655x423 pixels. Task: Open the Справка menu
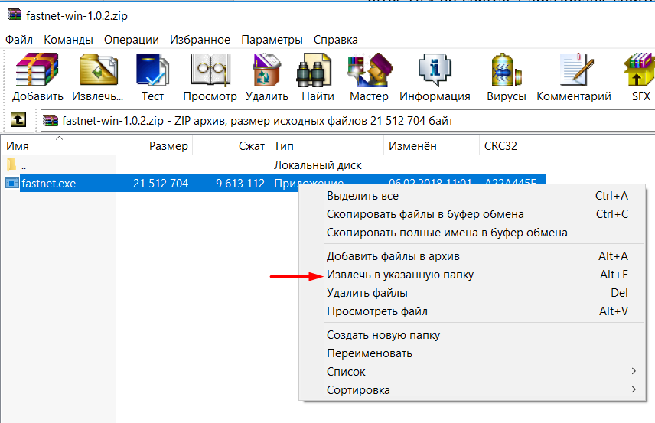click(335, 40)
